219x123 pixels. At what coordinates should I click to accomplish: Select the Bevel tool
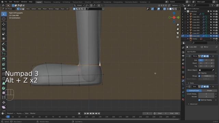click(x=4, y=69)
